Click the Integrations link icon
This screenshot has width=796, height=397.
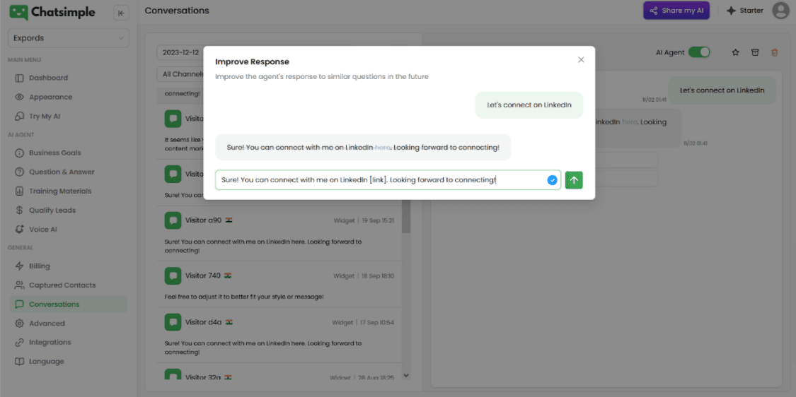point(19,342)
